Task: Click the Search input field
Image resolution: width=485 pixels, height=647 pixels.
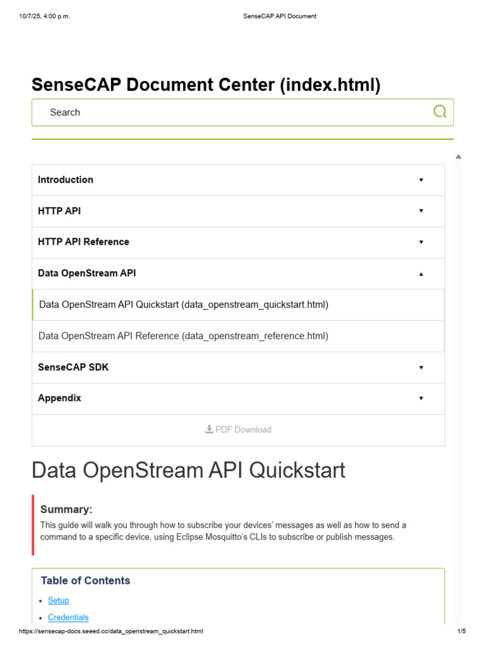Action: click(x=242, y=112)
